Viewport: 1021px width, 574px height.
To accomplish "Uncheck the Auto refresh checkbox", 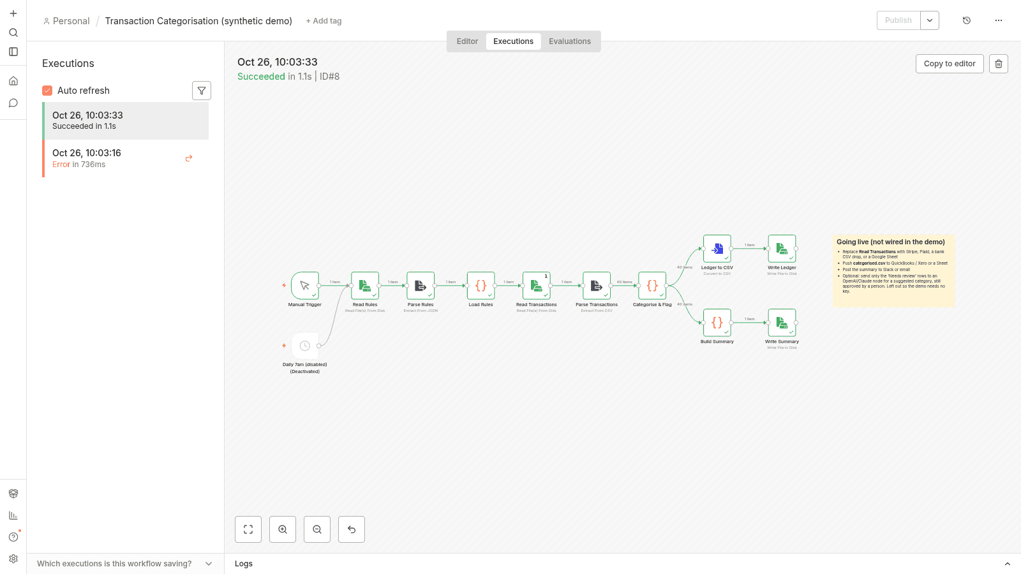I will [47, 91].
